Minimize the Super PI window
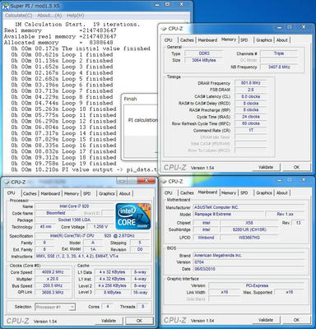The image size is (316, 329). pyautogui.click(x=156, y=5)
